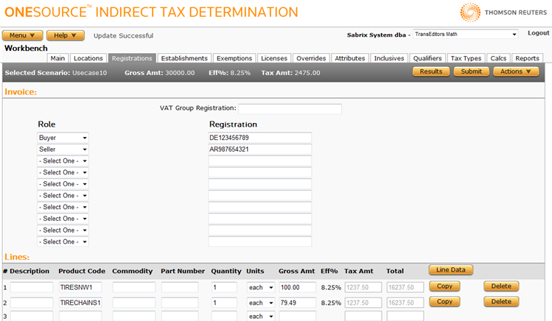Click the Results button
The height and width of the screenshot is (321, 552).
(431, 71)
